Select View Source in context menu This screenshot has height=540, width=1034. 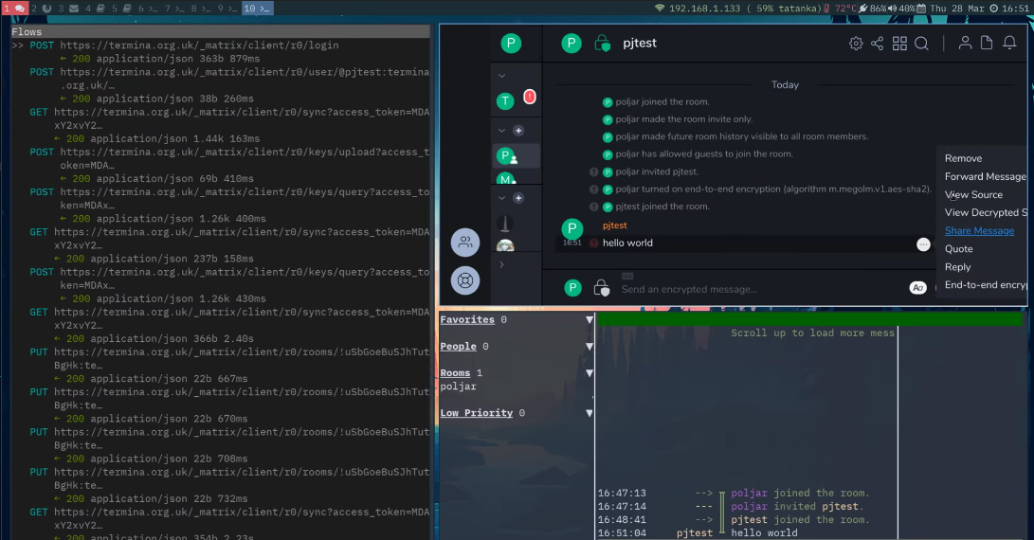click(973, 195)
